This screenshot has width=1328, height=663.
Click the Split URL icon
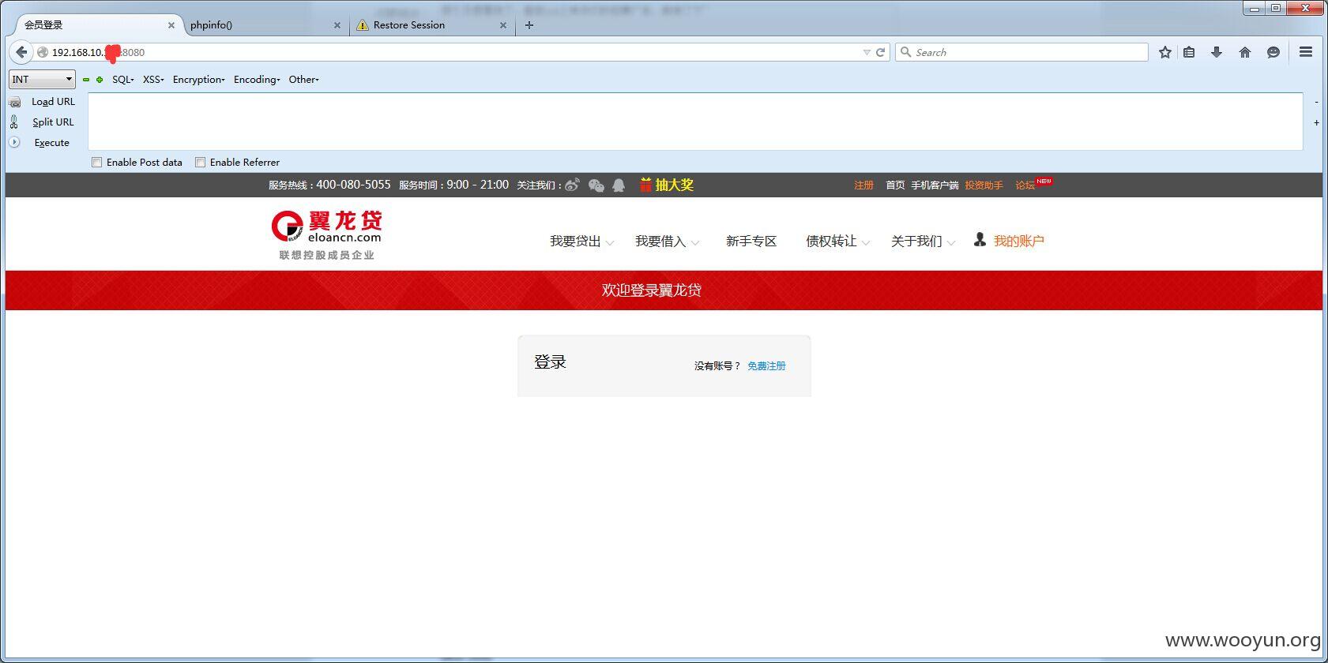pyautogui.click(x=14, y=122)
